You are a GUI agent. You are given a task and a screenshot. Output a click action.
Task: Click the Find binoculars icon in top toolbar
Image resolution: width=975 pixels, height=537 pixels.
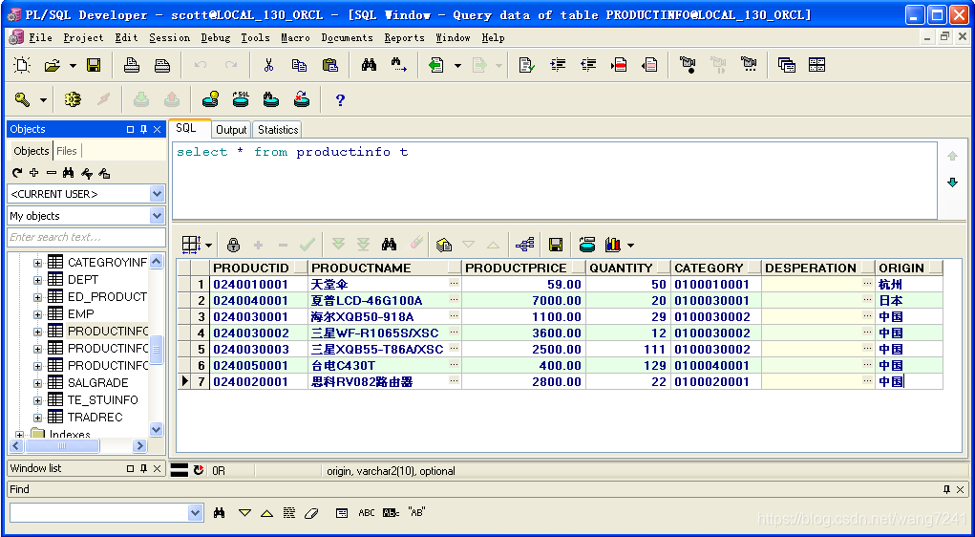[x=369, y=65]
